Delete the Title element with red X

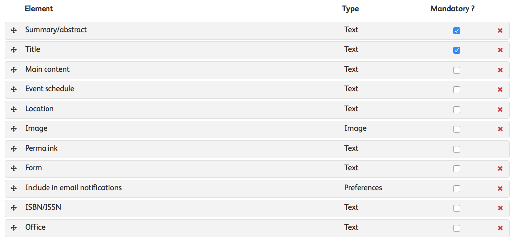point(500,50)
